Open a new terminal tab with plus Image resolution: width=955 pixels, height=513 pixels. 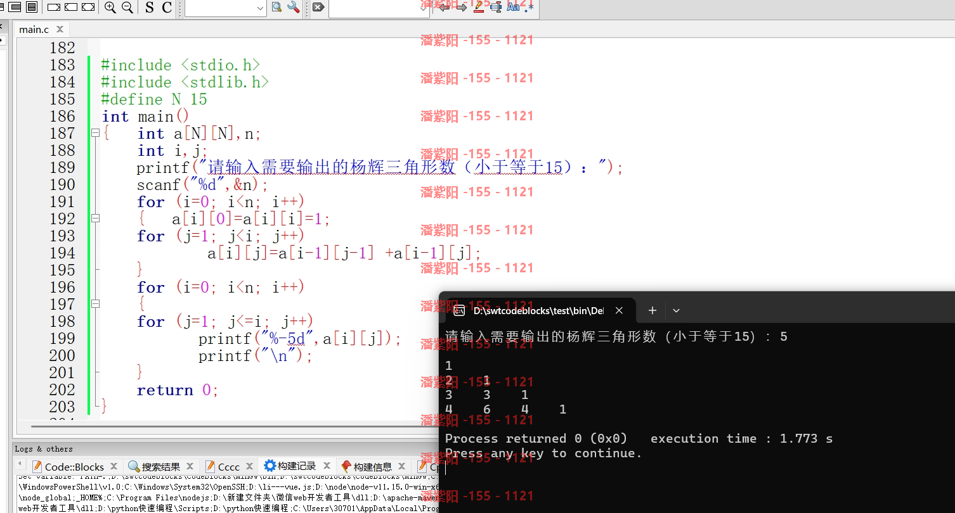(652, 310)
